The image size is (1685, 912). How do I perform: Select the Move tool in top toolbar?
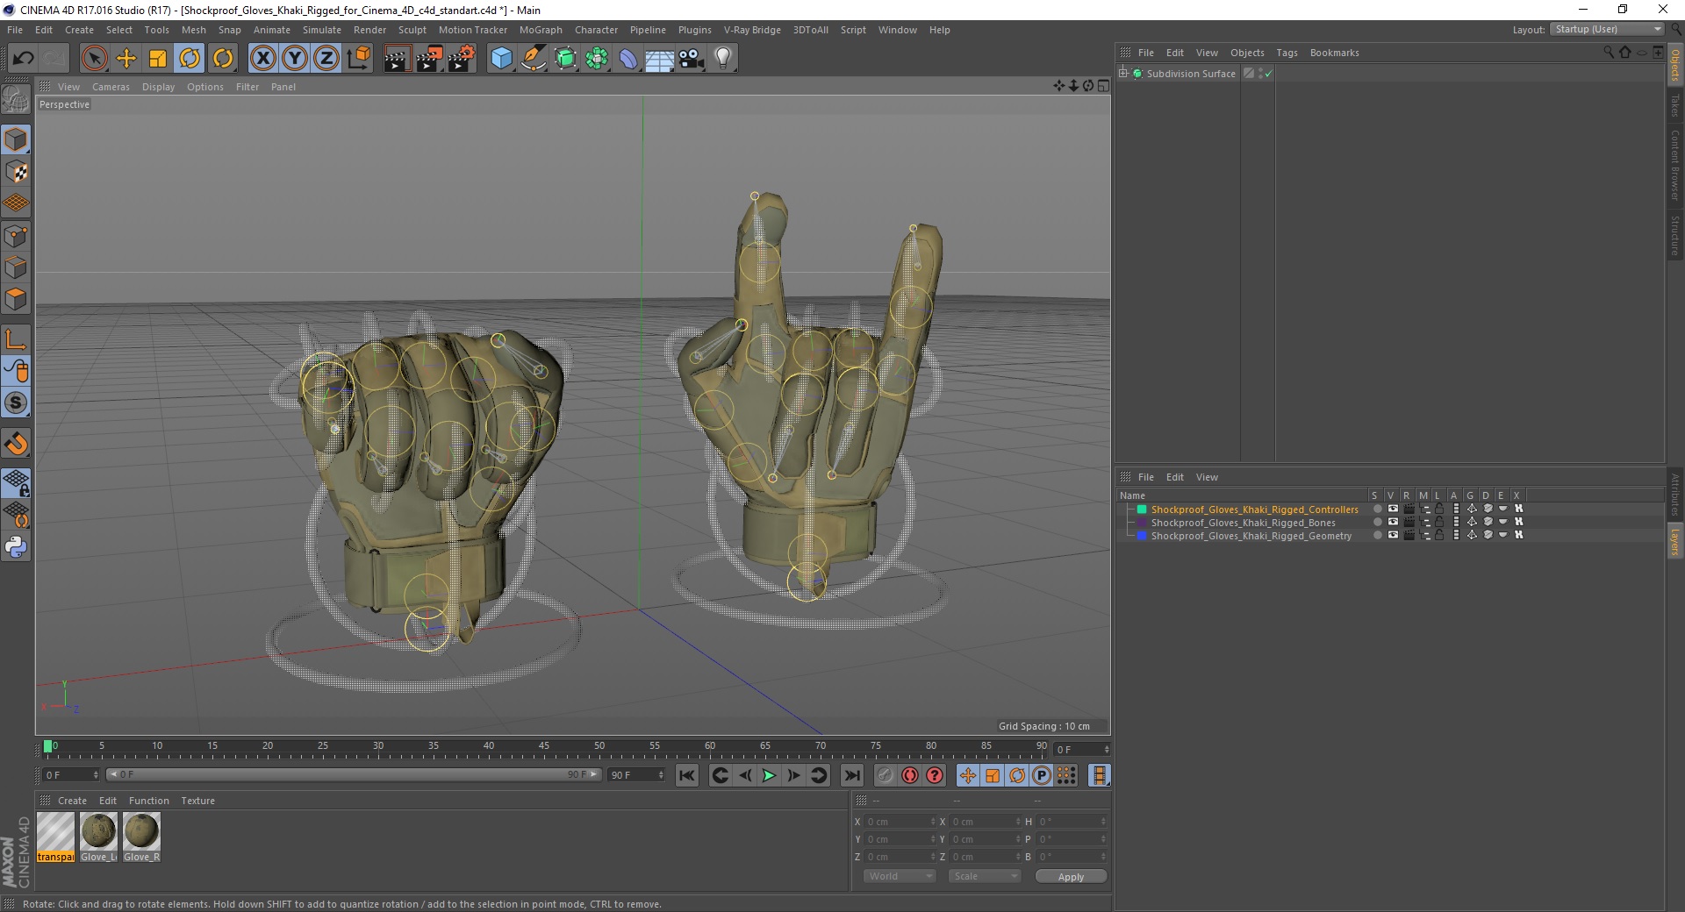click(x=126, y=59)
